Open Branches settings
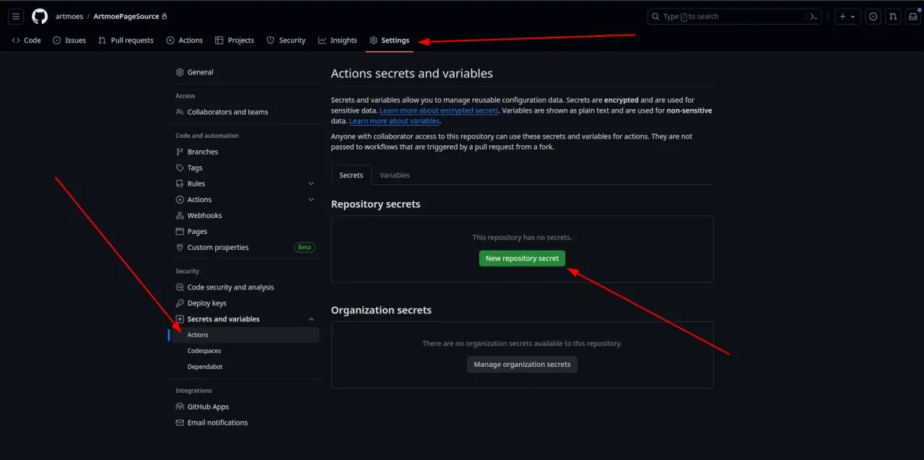This screenshot has width=924, height=460. tap(202, 152)
